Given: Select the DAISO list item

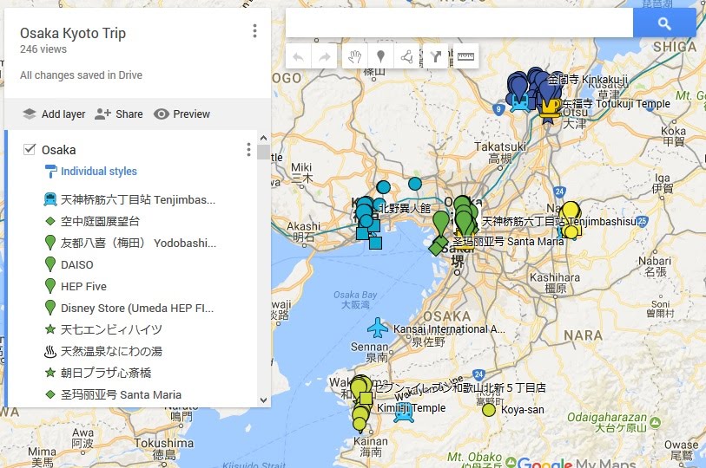Looking at the screenshot, I should tap(77, 265).
